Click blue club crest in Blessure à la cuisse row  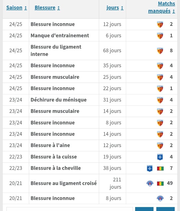coord(160,157)
